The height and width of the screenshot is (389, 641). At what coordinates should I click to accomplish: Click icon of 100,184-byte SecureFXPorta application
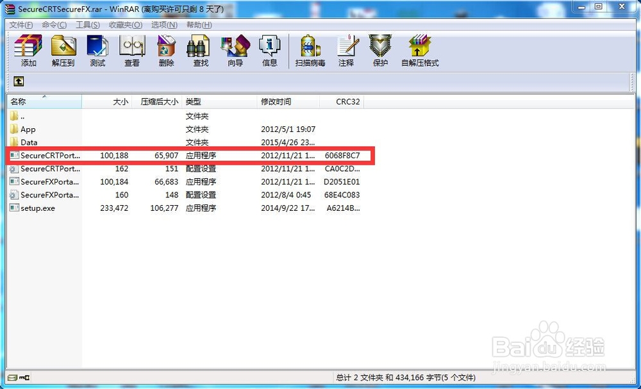pos(14,181)
